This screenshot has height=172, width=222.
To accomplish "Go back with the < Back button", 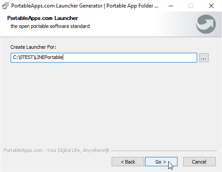I will 128,162.
